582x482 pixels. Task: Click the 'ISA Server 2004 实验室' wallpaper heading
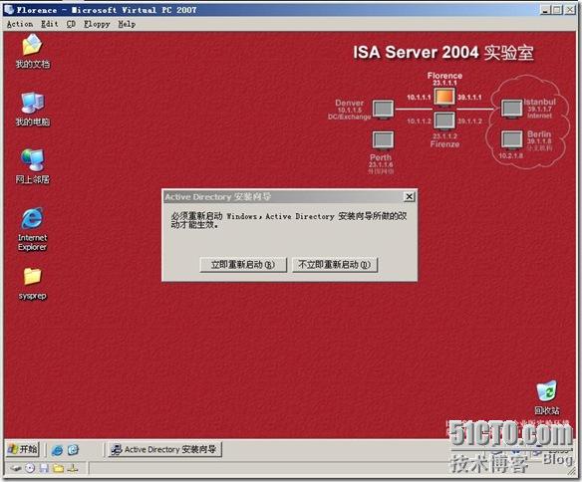[x=443, y=53]
